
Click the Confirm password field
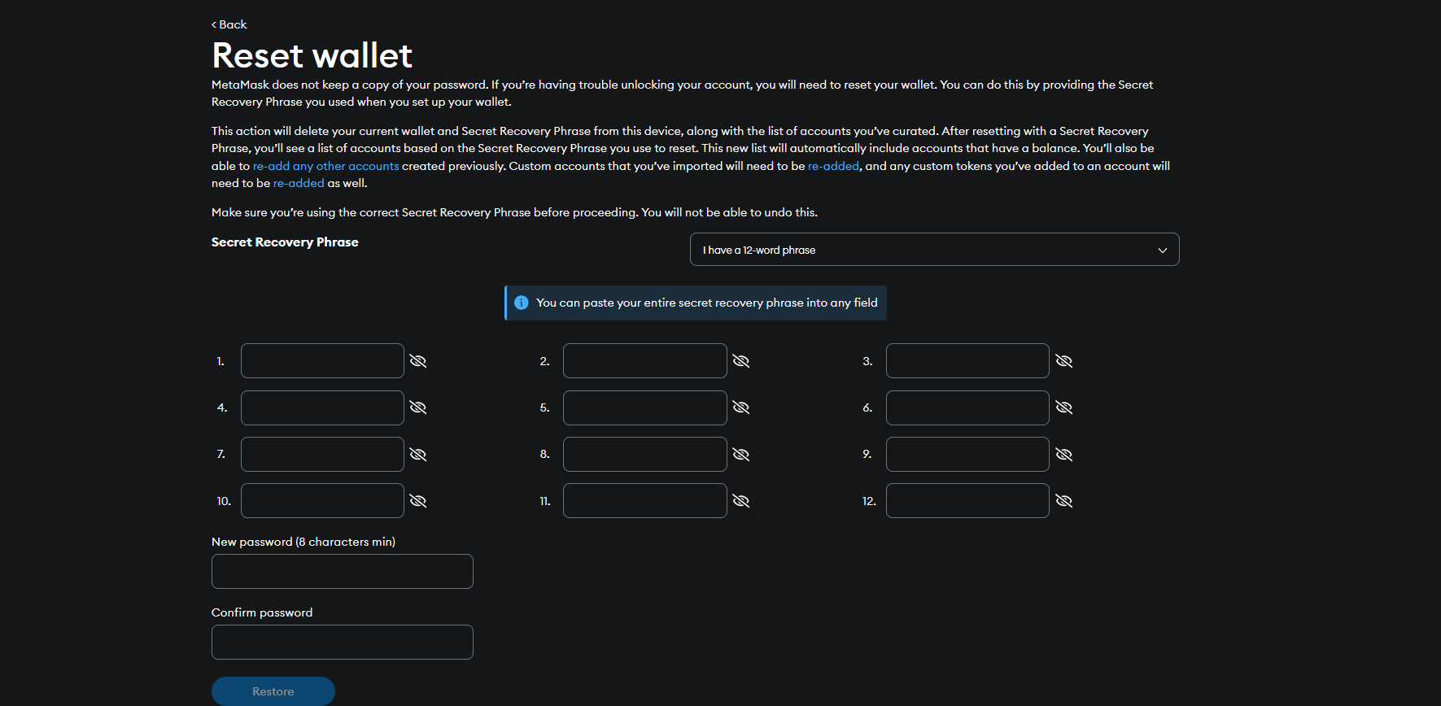pyautogui.click(x=342, y=642)
